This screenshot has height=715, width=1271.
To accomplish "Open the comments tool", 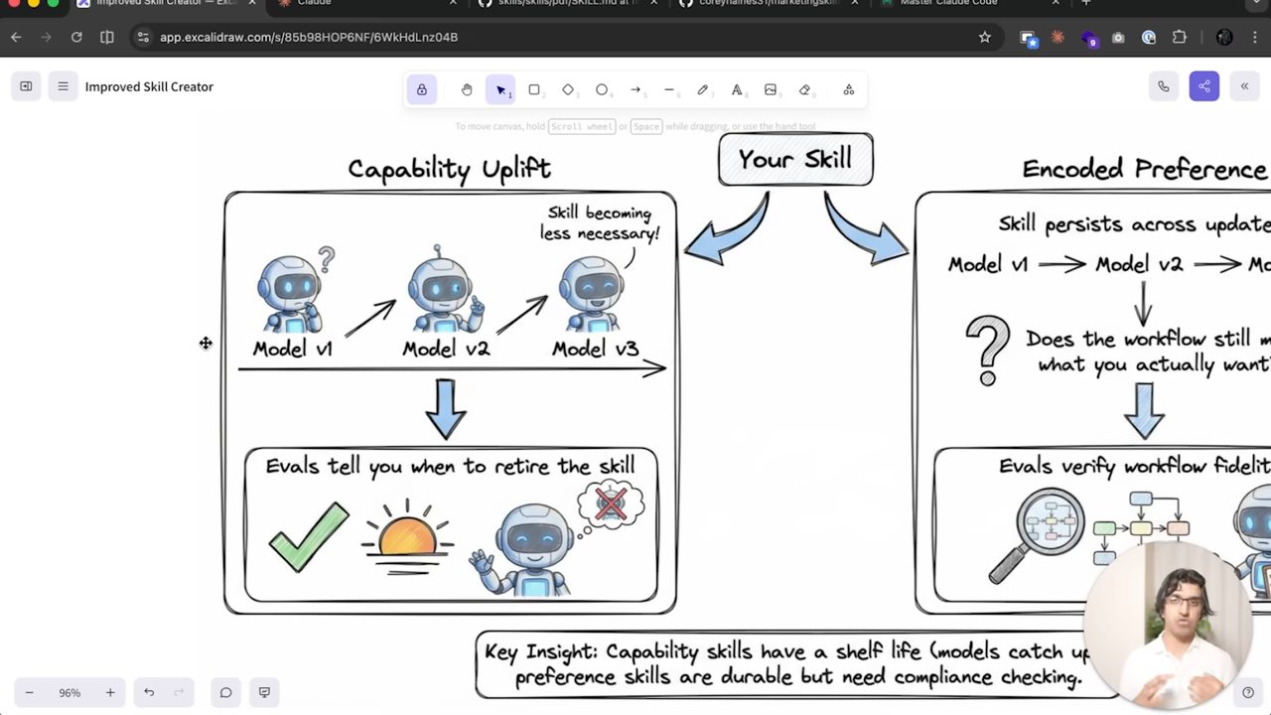I will pos(226,692).
